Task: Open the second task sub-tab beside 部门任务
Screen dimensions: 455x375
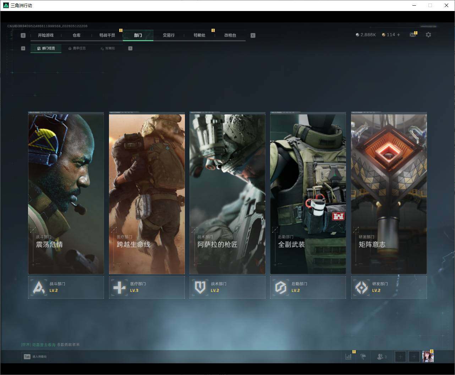Action: (77, 48)
